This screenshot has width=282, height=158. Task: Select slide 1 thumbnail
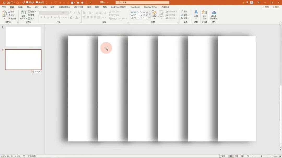pos(23,37)
